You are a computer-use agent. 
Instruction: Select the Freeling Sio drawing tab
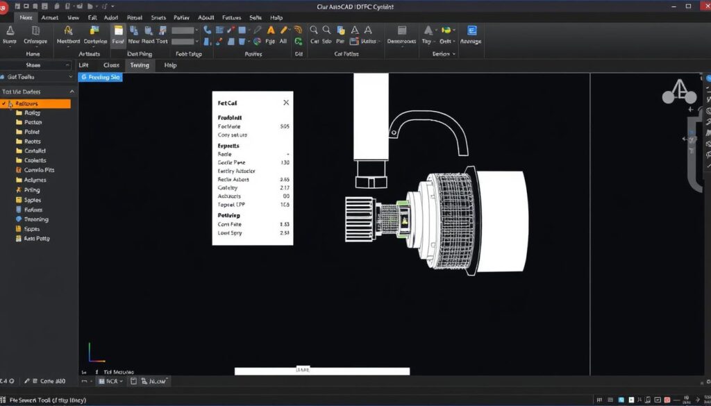(x=100, y=78)
